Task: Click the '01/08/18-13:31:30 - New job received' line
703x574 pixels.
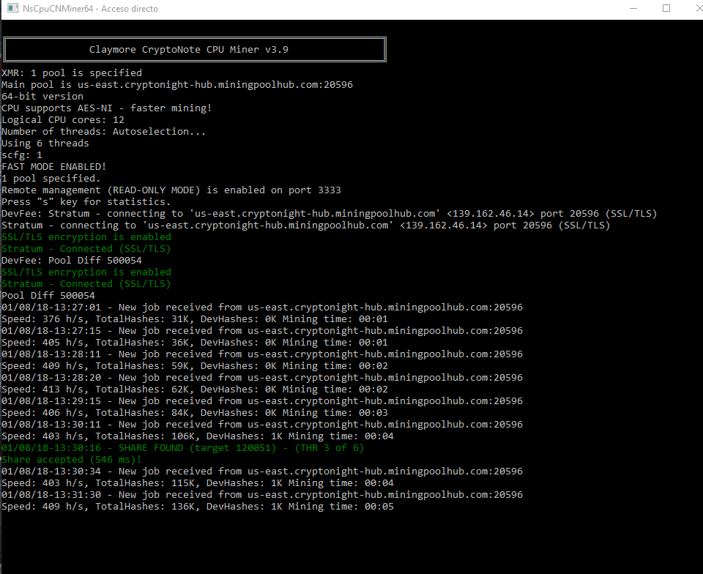Action: click(262, 495)
